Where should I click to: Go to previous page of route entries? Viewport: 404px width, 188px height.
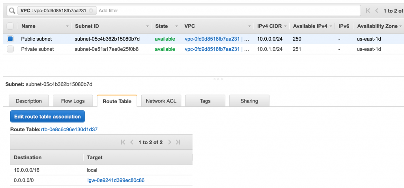point(131,142)
